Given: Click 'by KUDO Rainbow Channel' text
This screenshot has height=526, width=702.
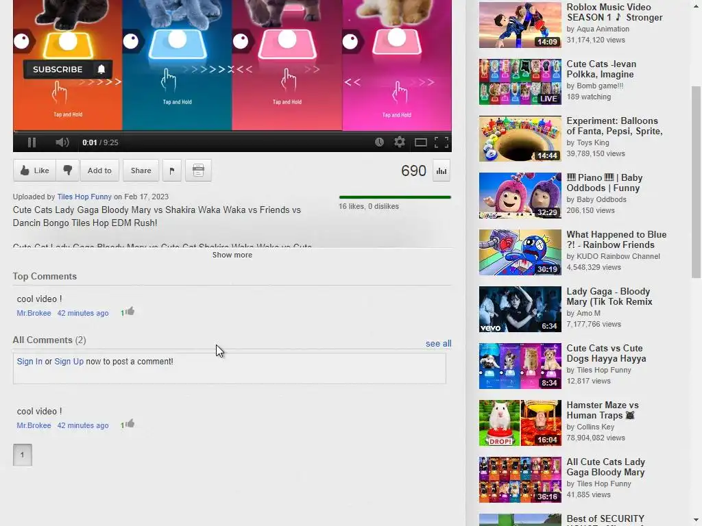Looking at the screenshot, I should point(613,256).
